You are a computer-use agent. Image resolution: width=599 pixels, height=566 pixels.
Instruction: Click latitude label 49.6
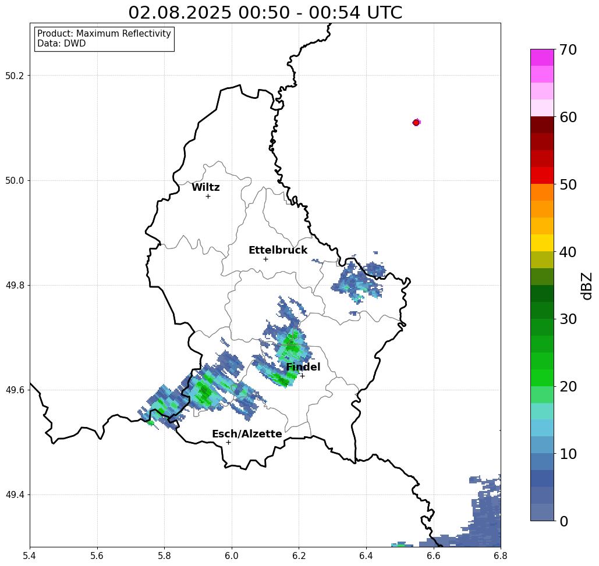click(15, 390)
